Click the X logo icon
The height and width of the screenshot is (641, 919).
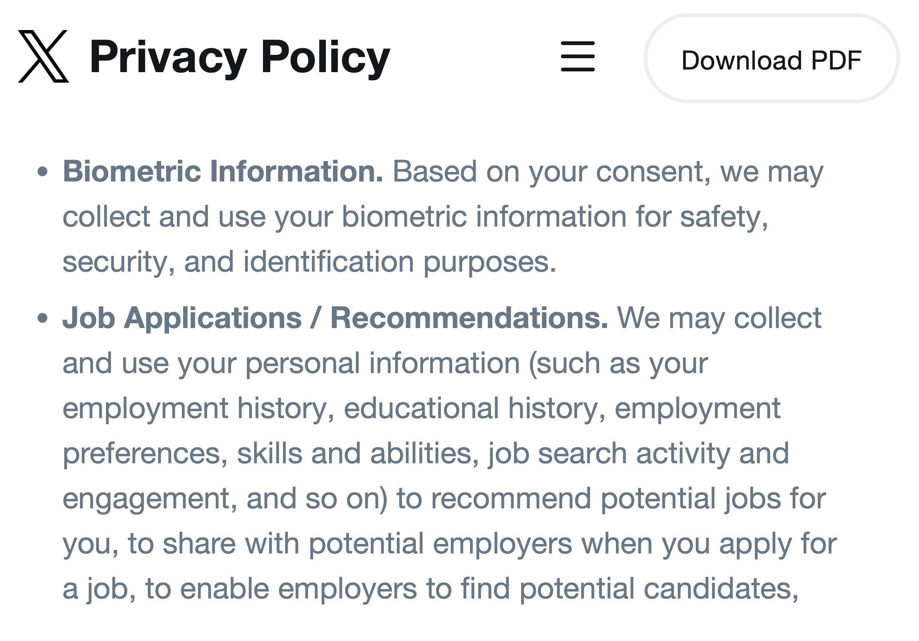pyautogui.click(x=43, y=56)
